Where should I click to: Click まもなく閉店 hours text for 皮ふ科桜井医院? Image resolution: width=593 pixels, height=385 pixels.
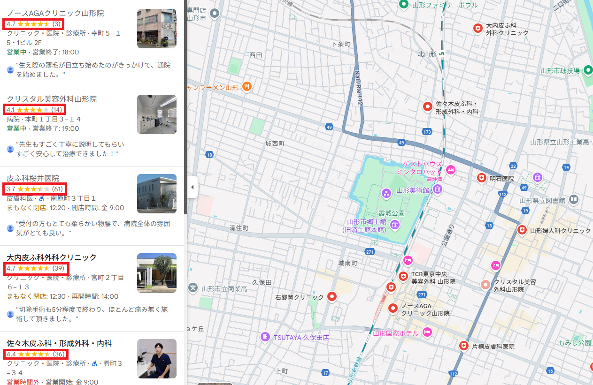[x=26, y=208]
